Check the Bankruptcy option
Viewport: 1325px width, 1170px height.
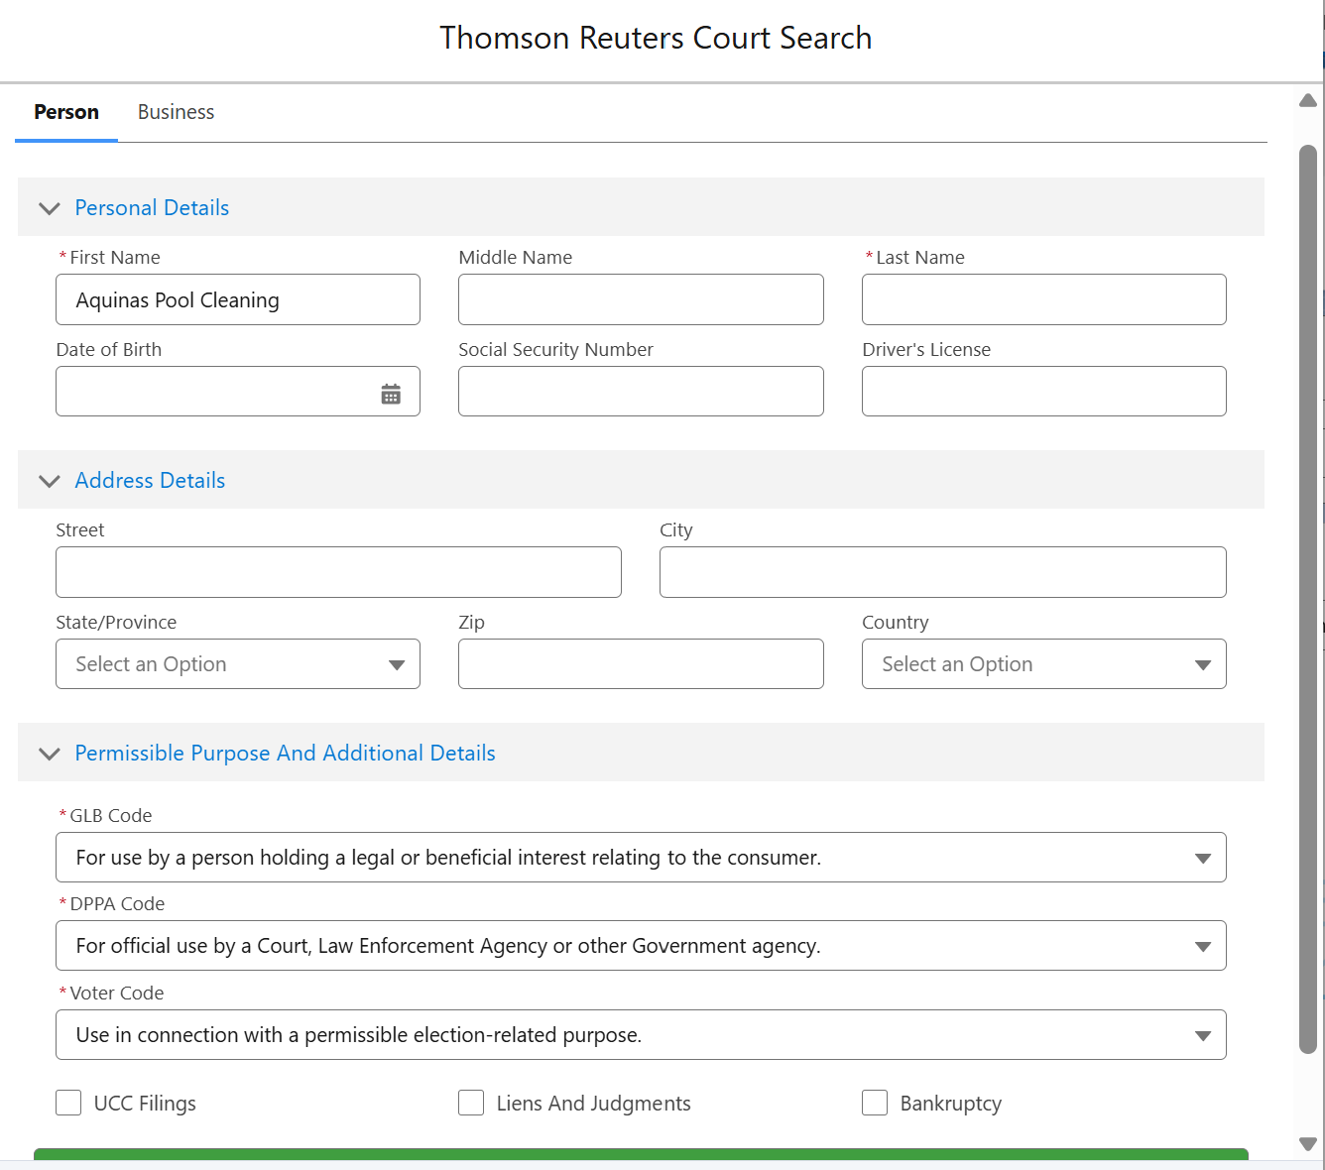coord(875,1103)
